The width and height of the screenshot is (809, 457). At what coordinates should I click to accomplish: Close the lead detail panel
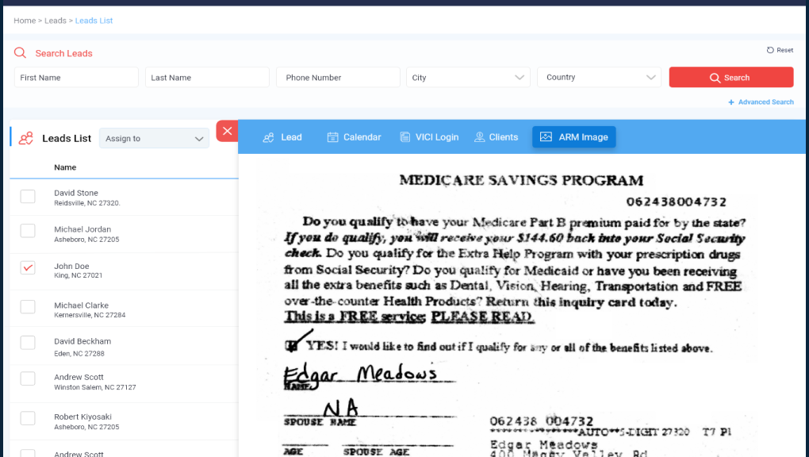click(227, 131)
